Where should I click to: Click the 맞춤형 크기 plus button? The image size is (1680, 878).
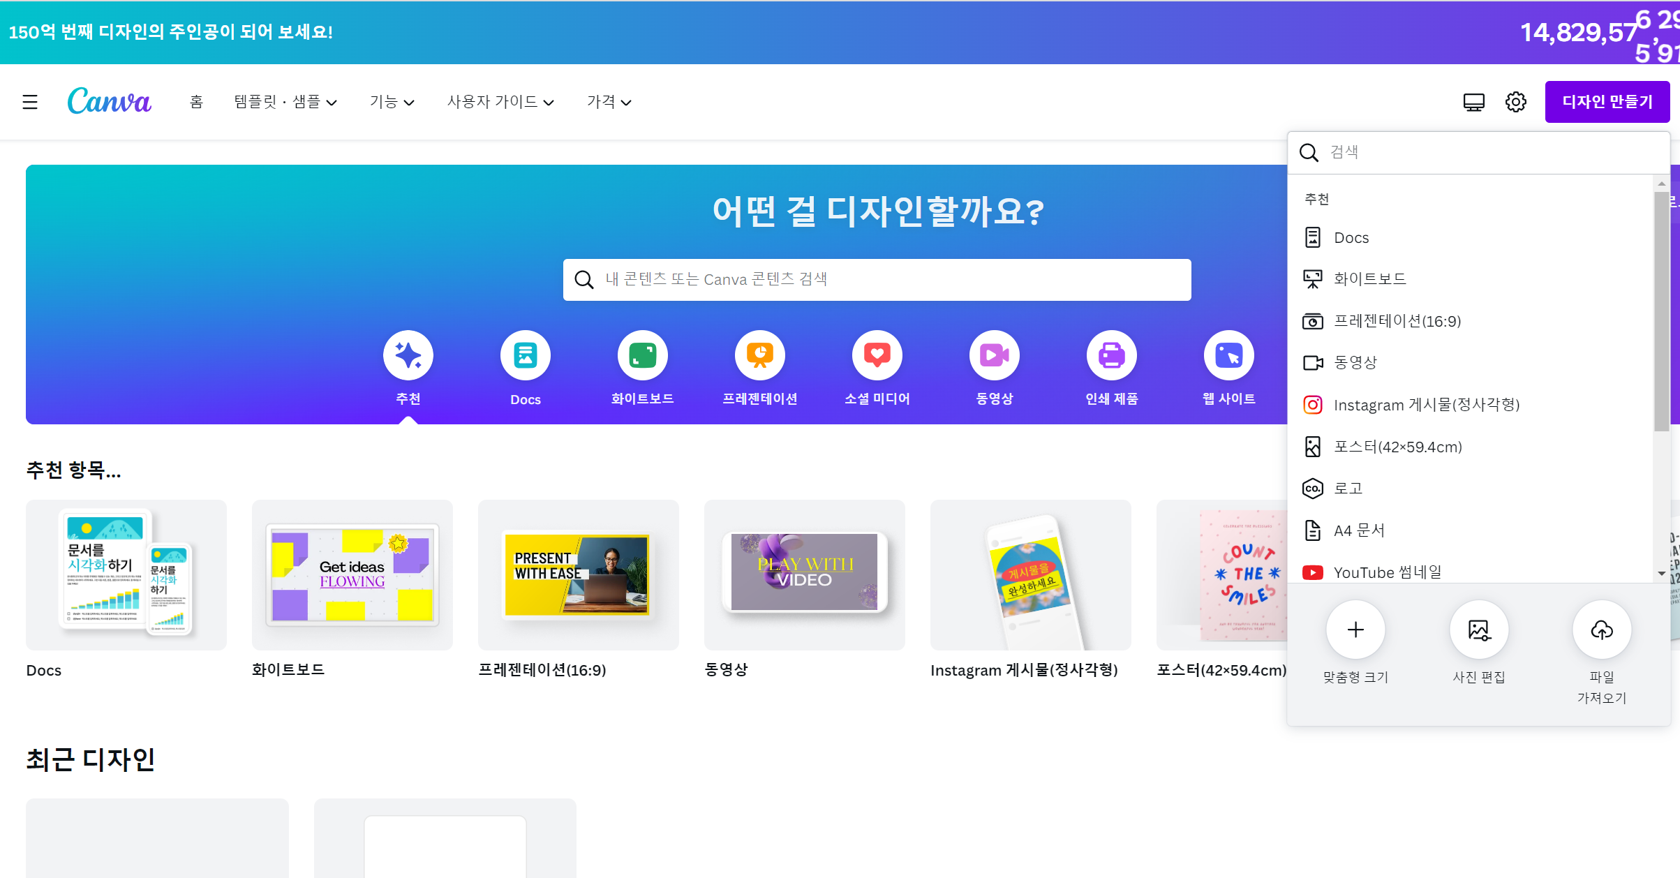[x=1355, y=630]
